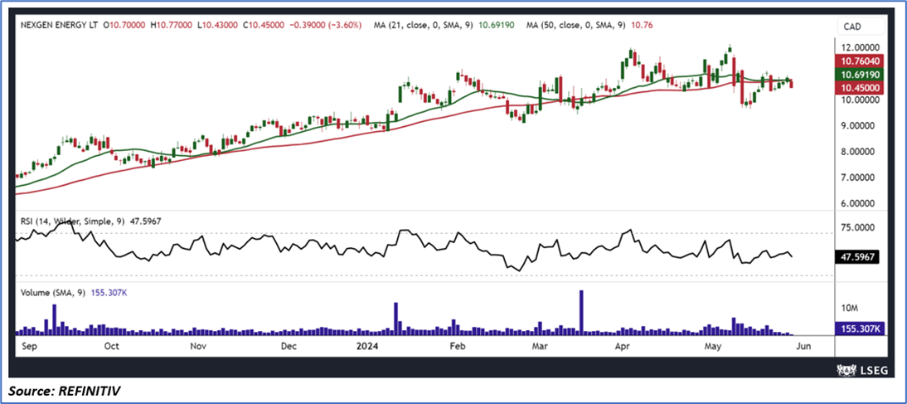This screenshot has height=404, width=907.
Task: Click the Mar time axis label
Action: click(x=540, y=346)
